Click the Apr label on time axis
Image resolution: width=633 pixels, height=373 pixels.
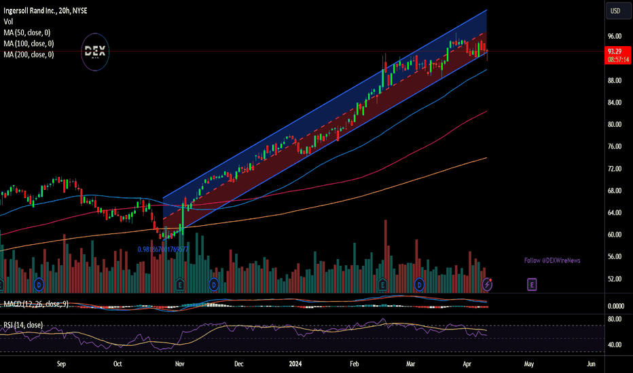point(467,364)
